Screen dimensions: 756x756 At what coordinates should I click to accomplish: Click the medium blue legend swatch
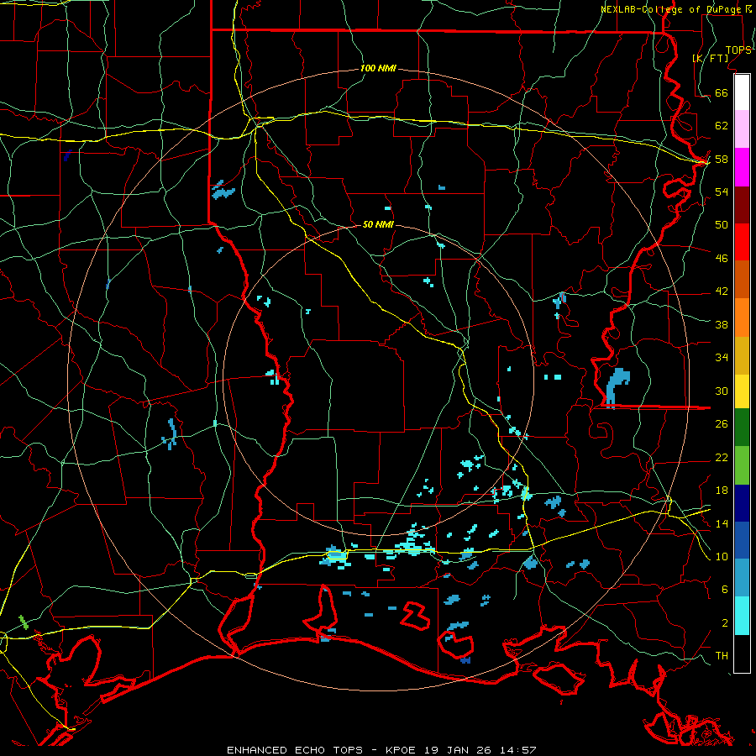coord(742,540)
